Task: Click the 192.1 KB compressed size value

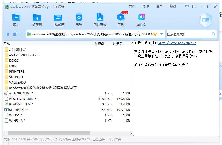Action: click(x=123, y=110)
